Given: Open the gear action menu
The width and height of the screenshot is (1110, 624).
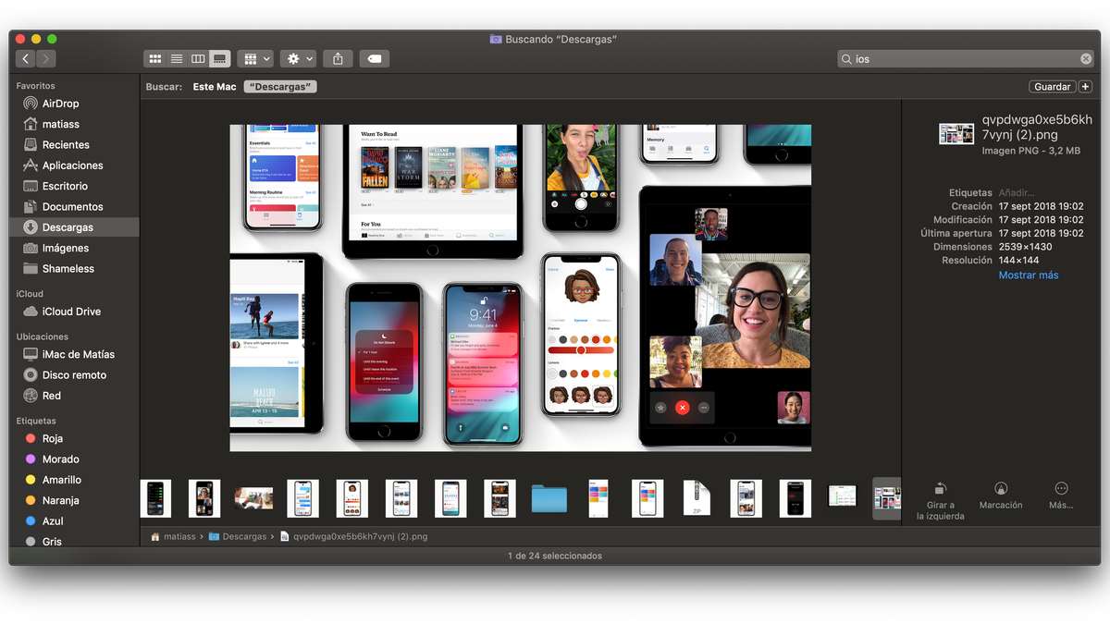Looking at the screenshot, I should coord(299,58).
